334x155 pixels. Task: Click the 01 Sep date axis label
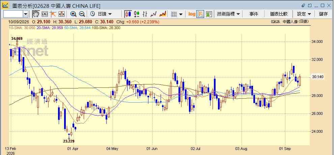(x=285, y=148)
